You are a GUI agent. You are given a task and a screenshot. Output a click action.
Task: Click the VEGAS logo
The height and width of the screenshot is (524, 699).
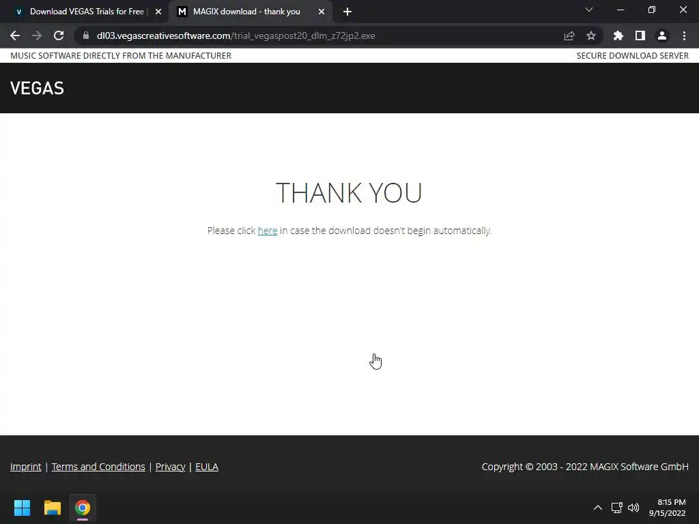(x=37, y=88)
